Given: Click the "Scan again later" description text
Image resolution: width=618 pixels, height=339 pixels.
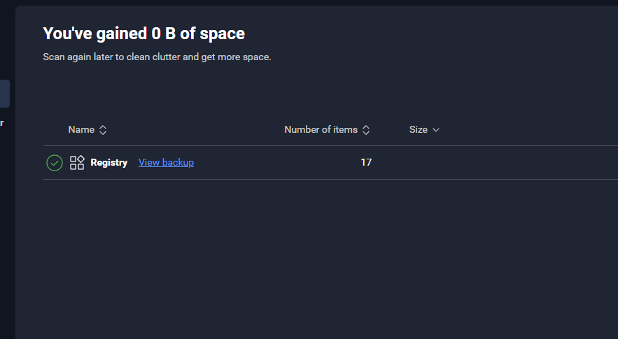Looking at the screenshot, I should coord(157,57).
